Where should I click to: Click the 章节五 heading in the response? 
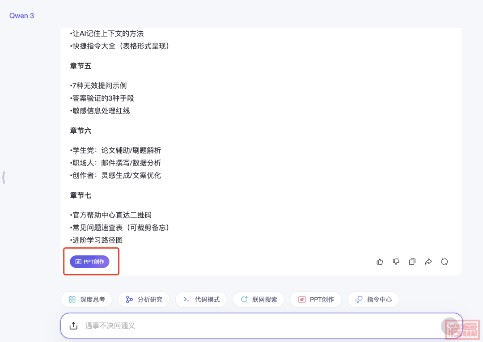(x=80, y=66)
